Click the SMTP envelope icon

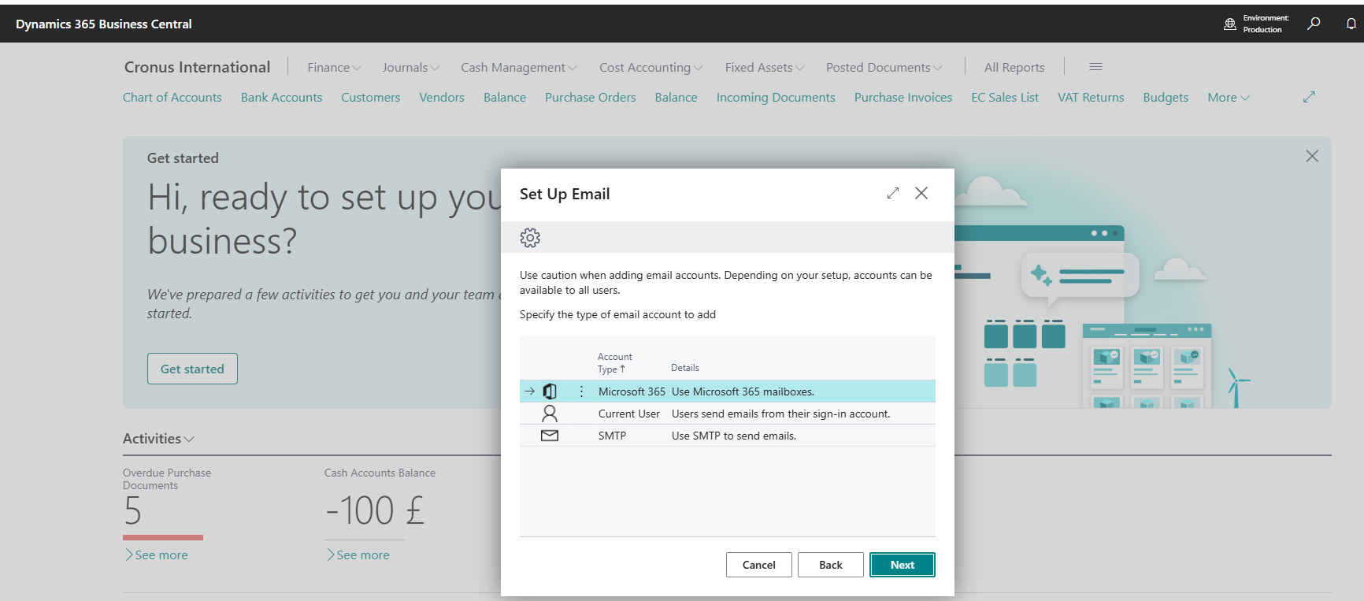pos(550,436)
